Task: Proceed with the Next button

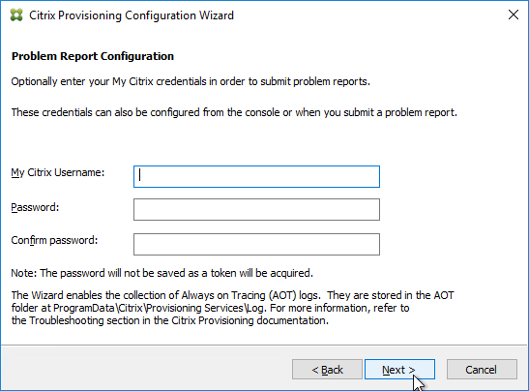Action: pyautogui.click(x=399, y=370)
